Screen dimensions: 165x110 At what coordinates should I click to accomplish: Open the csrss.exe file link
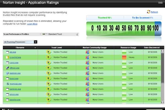point(14,63)
